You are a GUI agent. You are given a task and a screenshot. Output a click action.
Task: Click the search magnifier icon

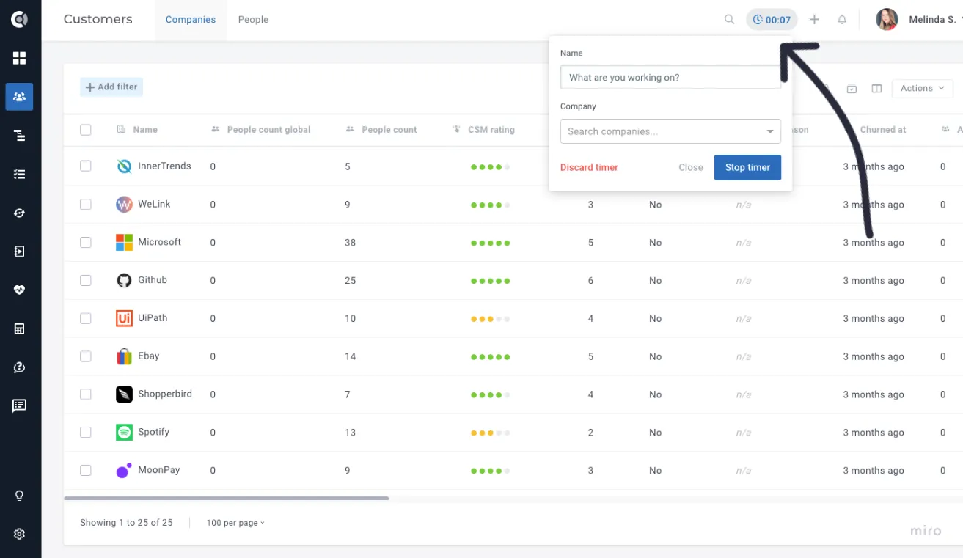point(729,20)
